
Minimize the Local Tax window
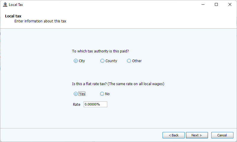[203, 5]
